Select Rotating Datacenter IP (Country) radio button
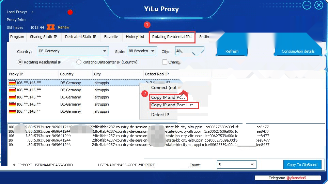This screenshot has width=328, height=184. [79, 62]
